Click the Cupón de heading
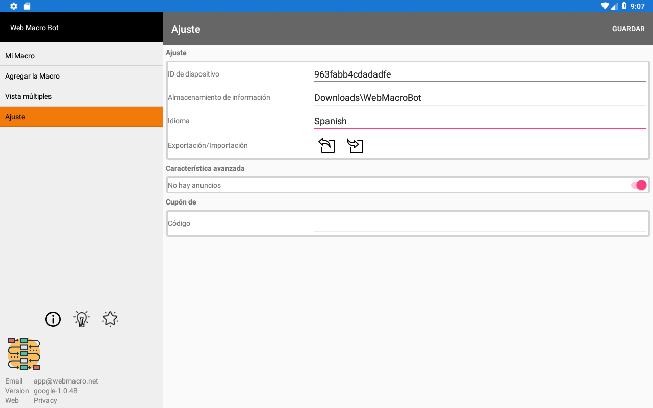Image resolution: width=653 pixels, height=408 pixels. coord(181,202)
